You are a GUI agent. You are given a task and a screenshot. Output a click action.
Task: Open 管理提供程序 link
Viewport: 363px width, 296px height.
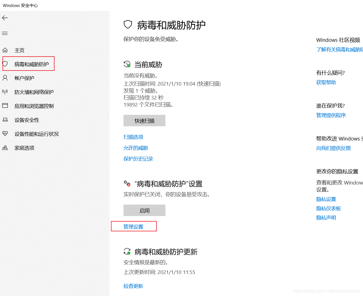[x=331, y=115]
